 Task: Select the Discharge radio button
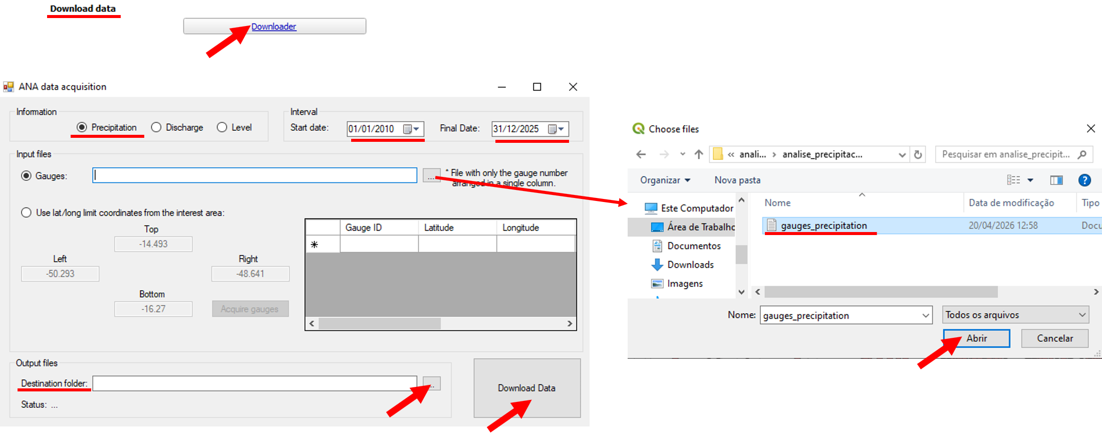tap(156, 127)
